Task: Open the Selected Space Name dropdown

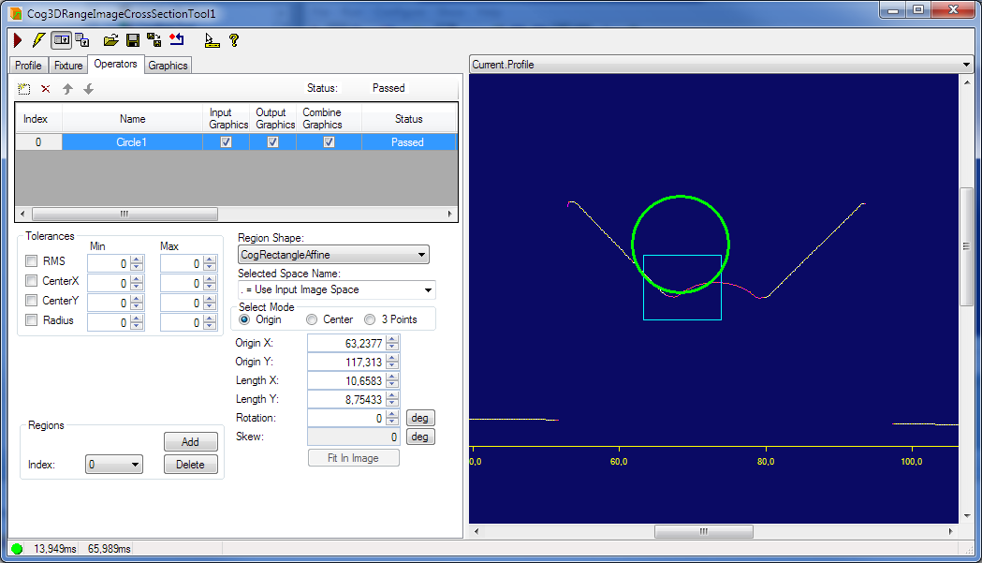Action: (426, 289)
